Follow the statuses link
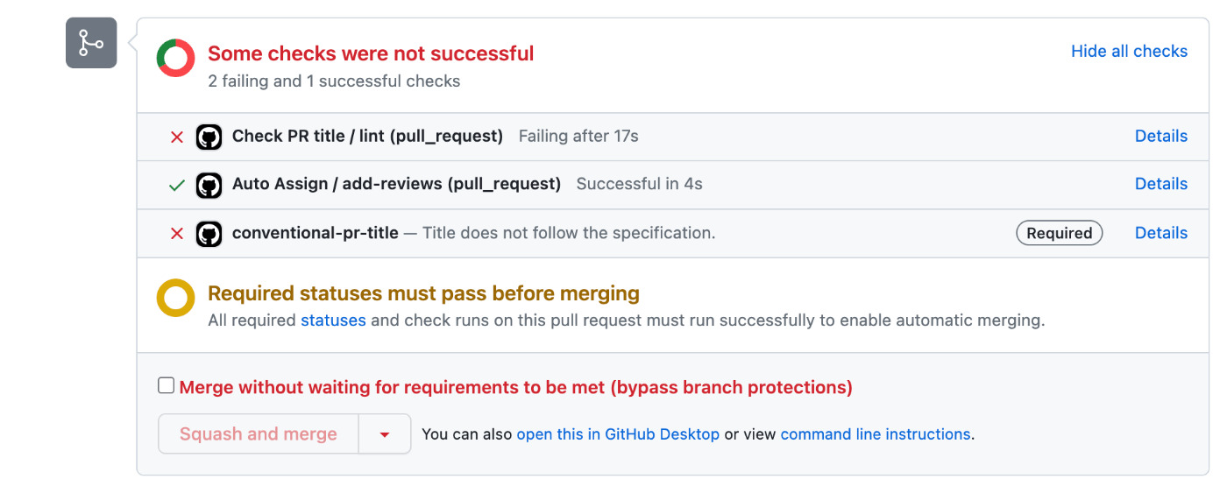The height and width of the screenshot is (486, 1227). [333, 320]
